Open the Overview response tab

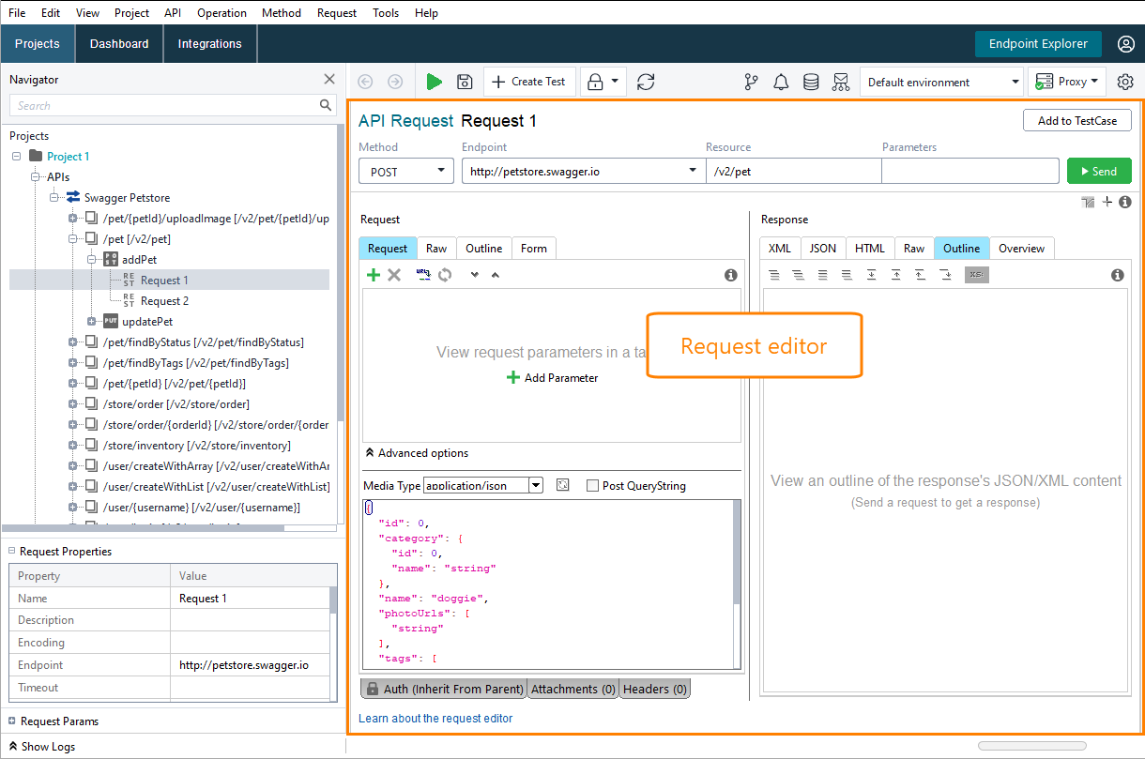click(1022, 248)
